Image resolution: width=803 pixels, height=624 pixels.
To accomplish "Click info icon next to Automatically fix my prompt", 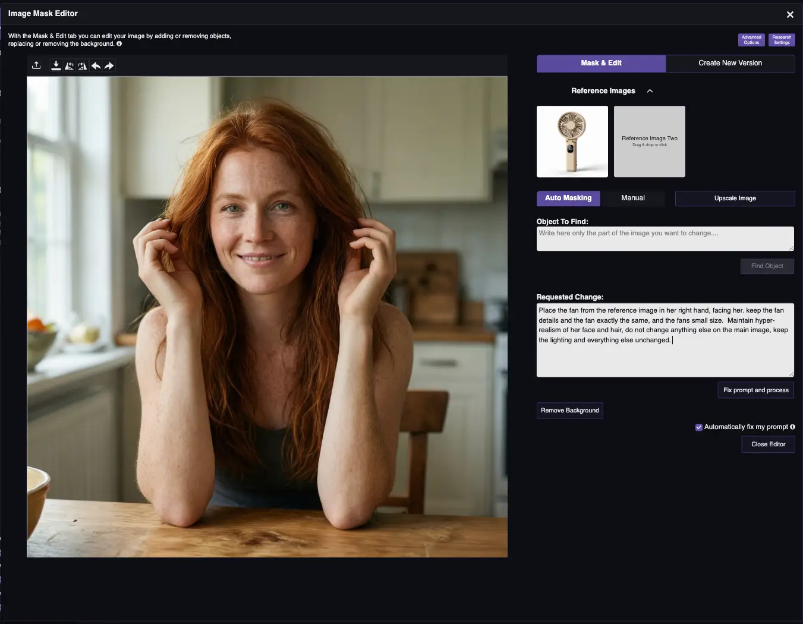I will point(792,427).
